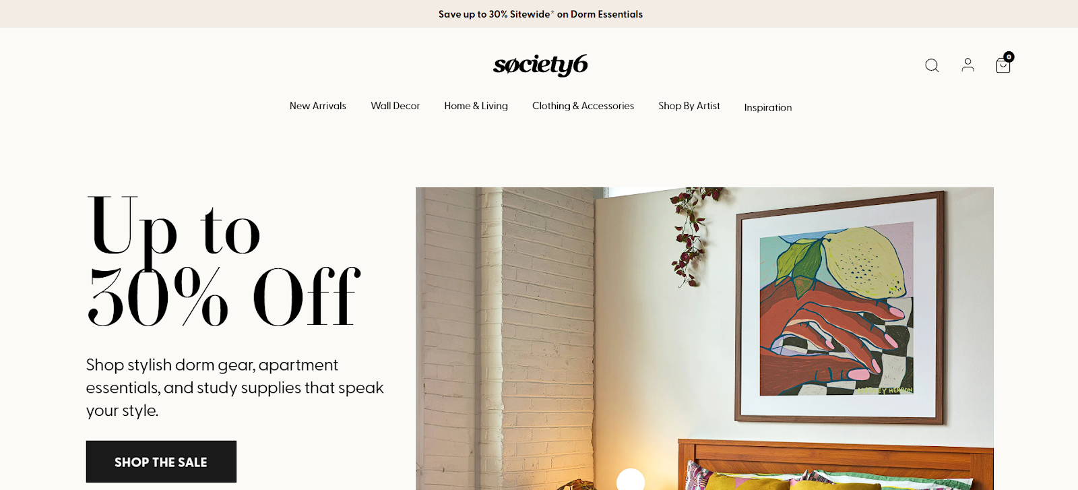Click the Society6 logo
1078x490 pixels.
pos(540,65)
